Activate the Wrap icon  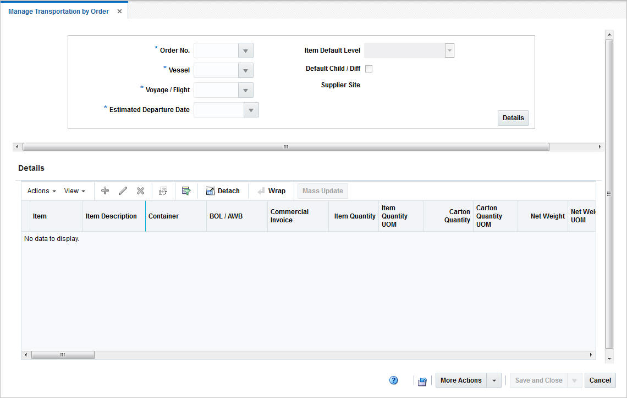[271, 190]
